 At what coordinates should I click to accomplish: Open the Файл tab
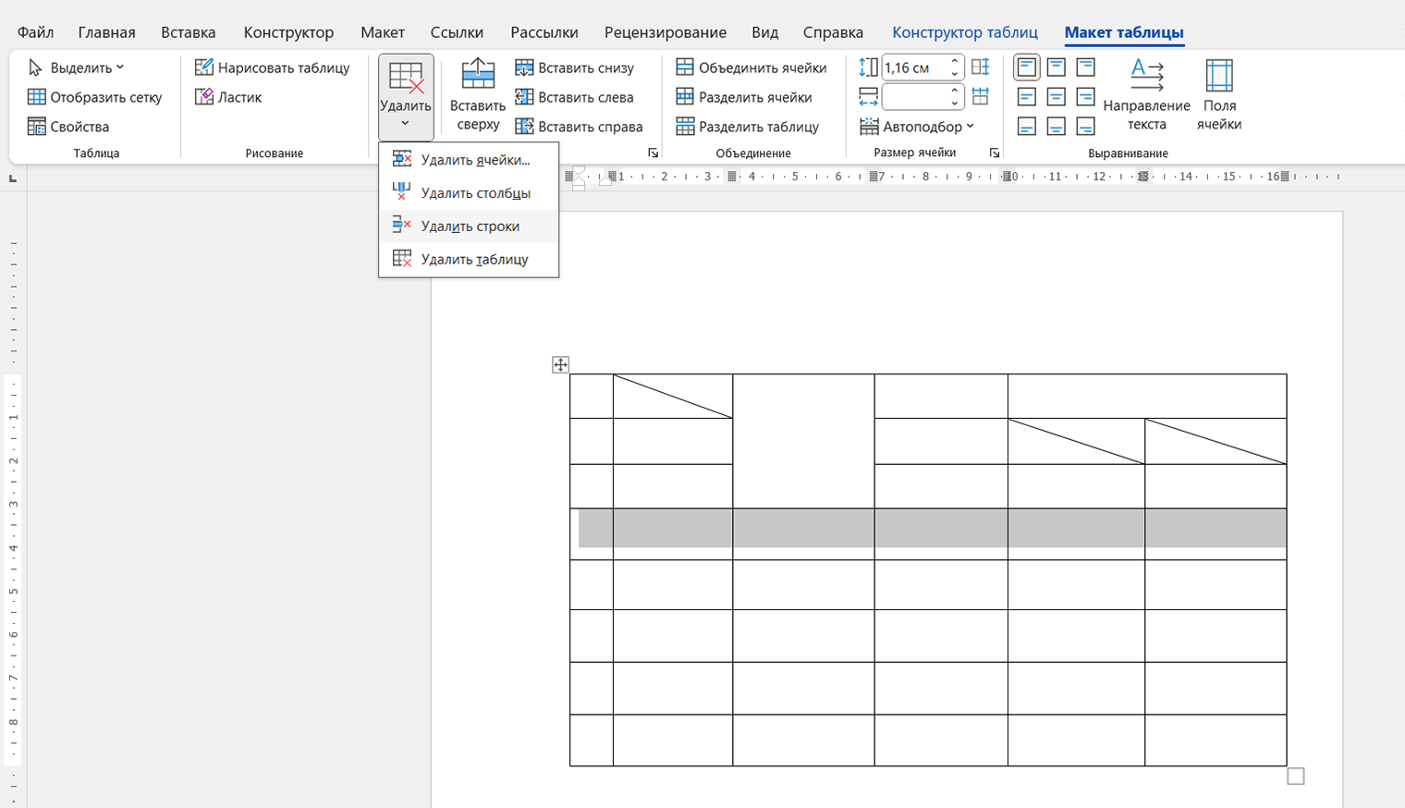[x=35, y=32]
